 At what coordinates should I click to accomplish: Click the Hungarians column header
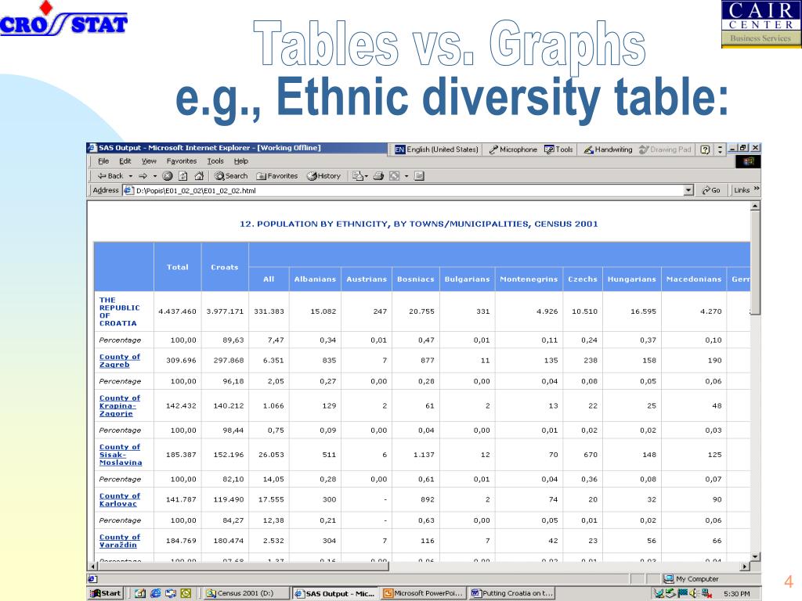click(632, 279)
